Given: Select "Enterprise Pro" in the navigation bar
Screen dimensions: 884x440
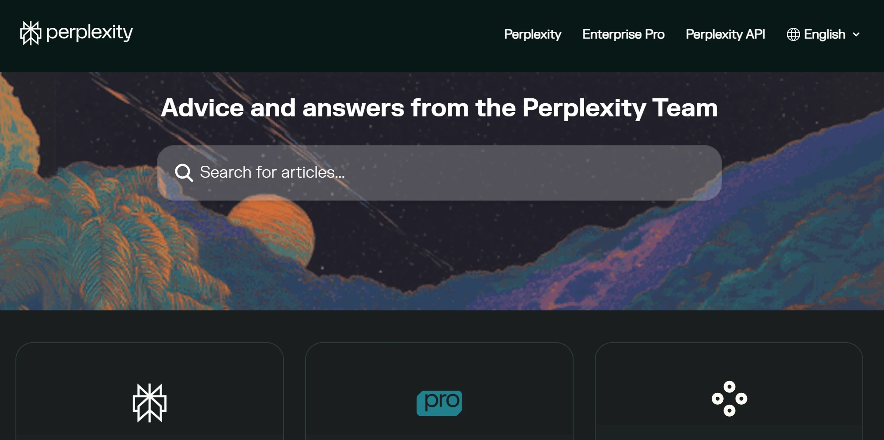Looking at the screenshot, I should pos(623,34).
